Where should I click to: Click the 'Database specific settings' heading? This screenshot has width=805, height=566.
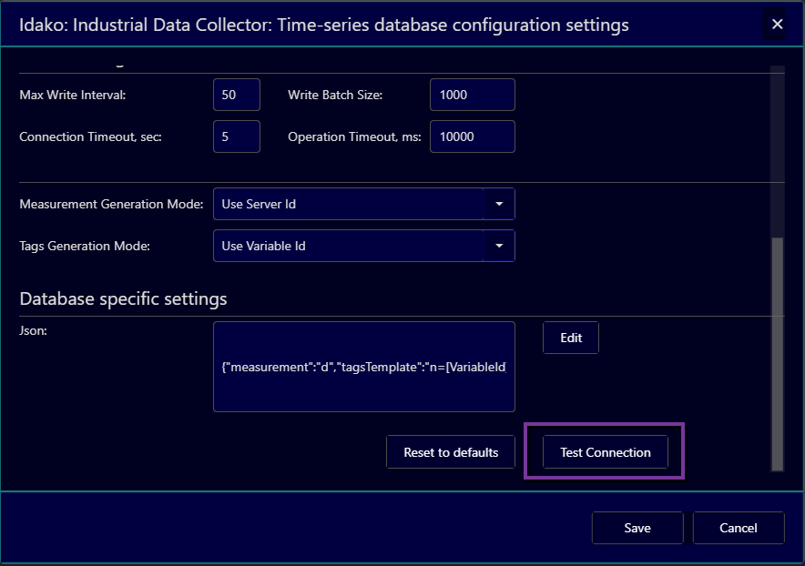tap(123, 298)
